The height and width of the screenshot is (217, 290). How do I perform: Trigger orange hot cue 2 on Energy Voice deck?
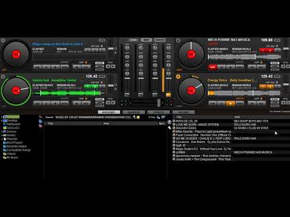click(x=270, y=86)
